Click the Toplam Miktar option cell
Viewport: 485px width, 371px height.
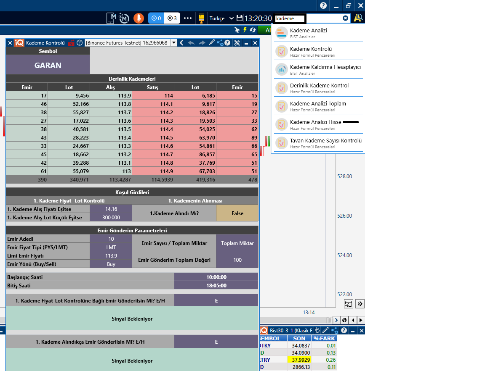237,243
